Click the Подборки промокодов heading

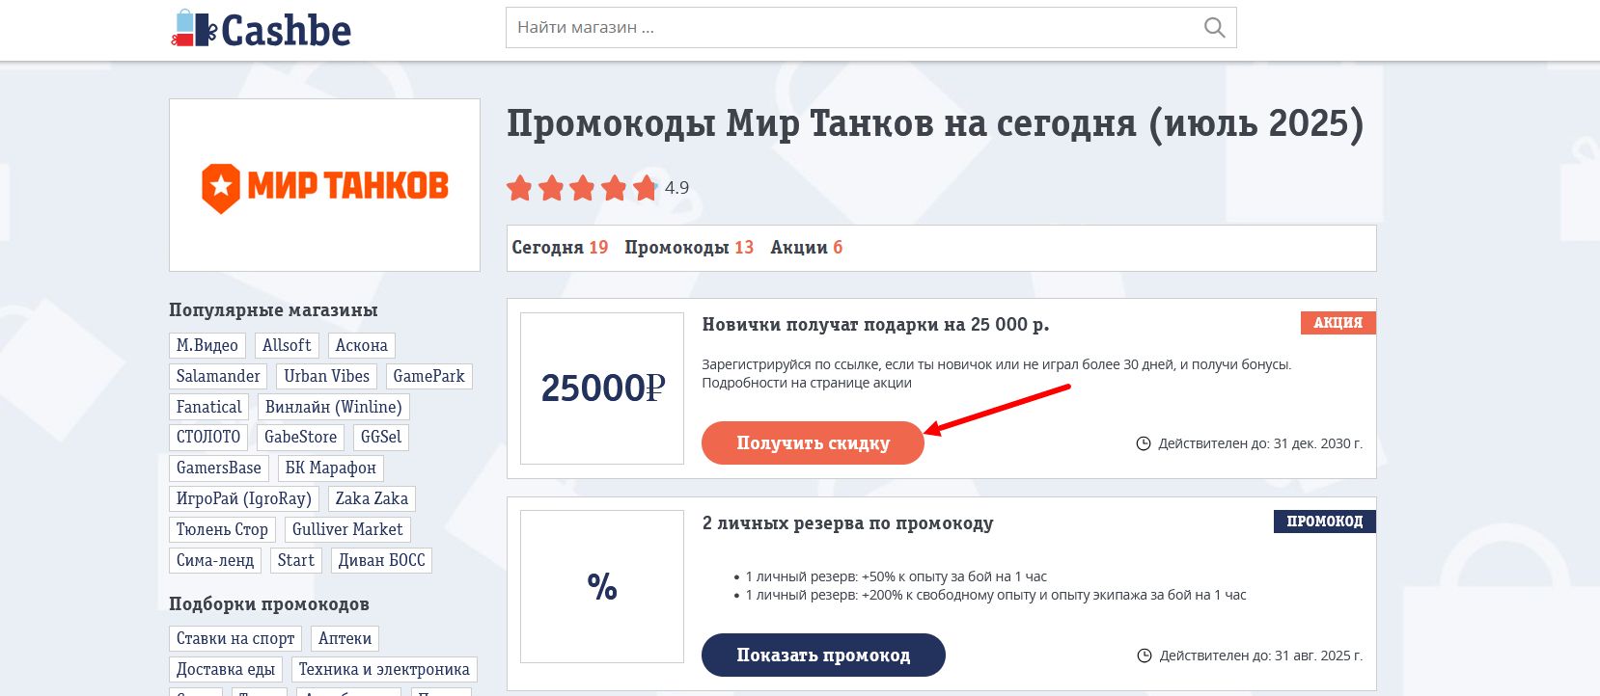[x=269, y=604]
